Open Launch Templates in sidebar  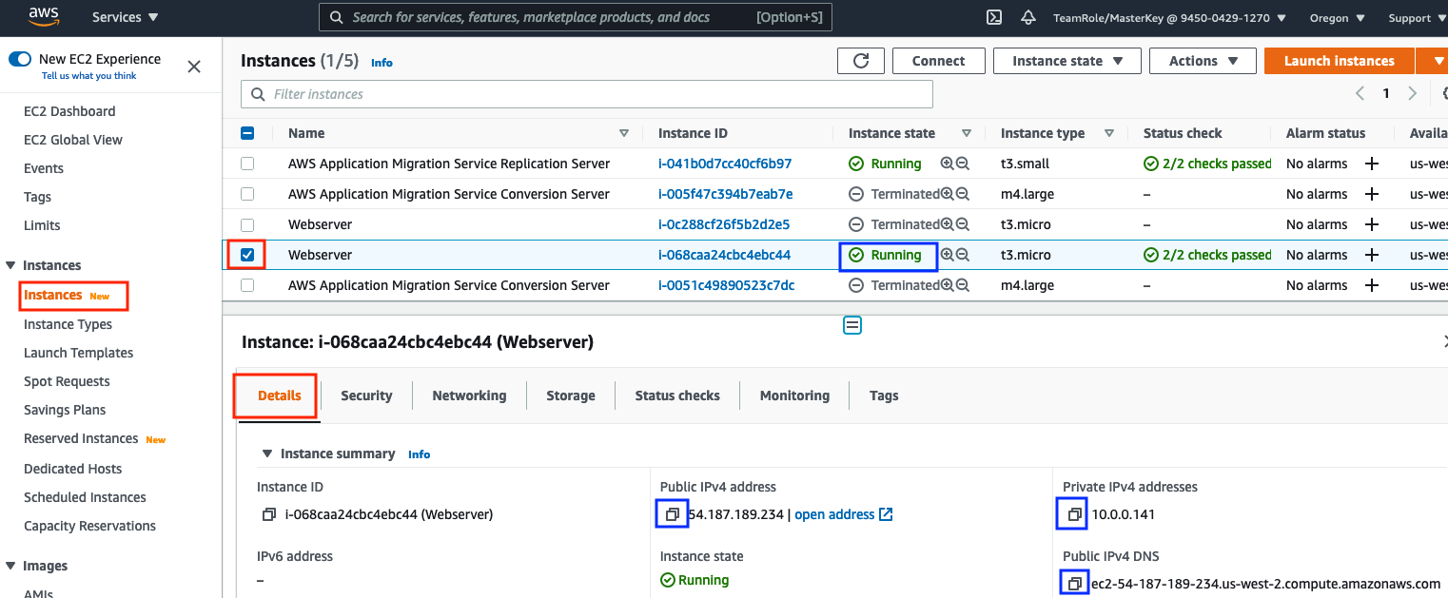click(x=78, y=353)
